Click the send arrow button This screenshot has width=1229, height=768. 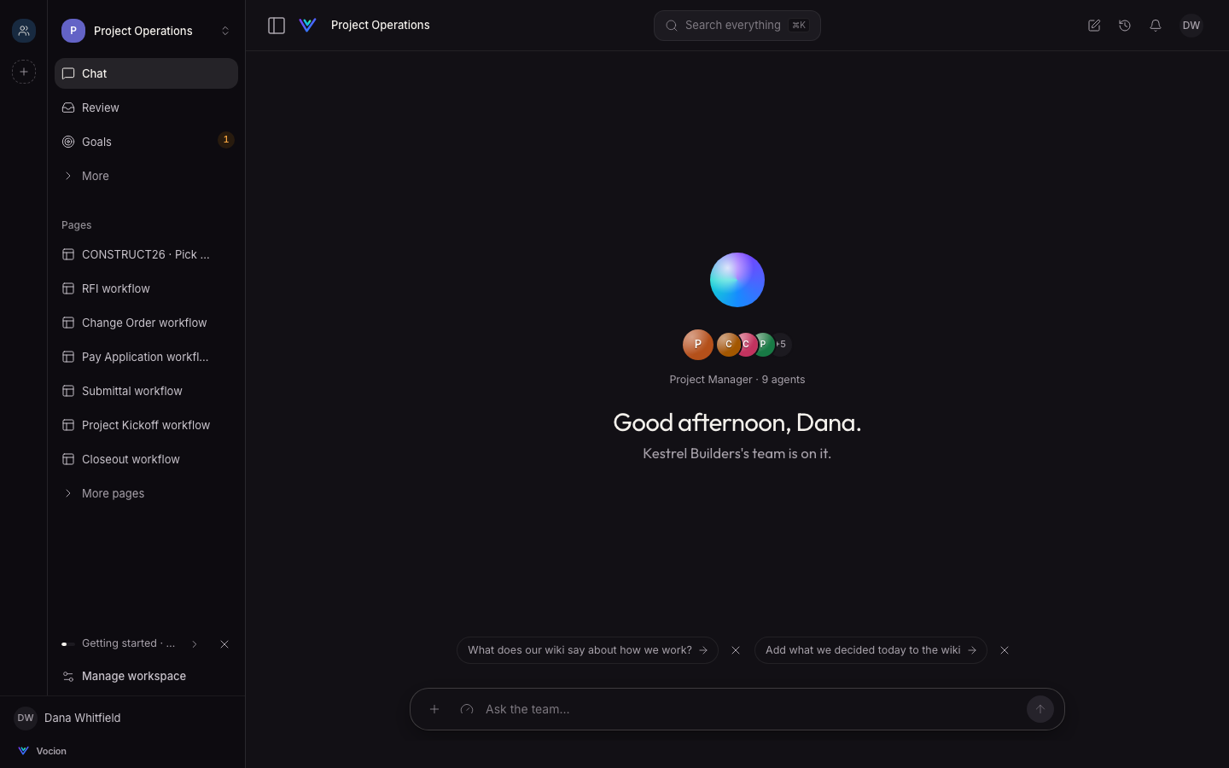[x=1040, y=709]
